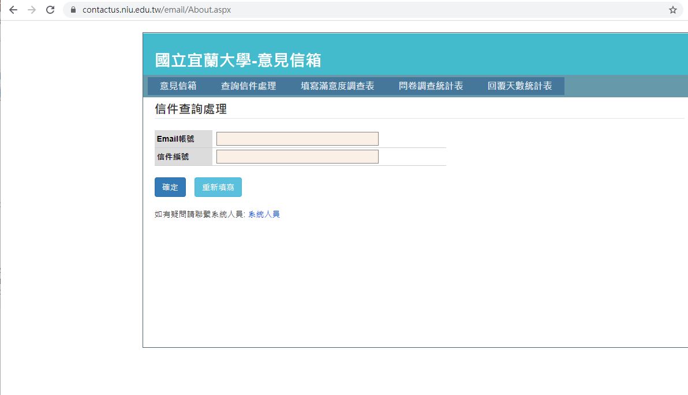Open the 系統人員 contact link
688x395 pixels.
pos(264,214)
